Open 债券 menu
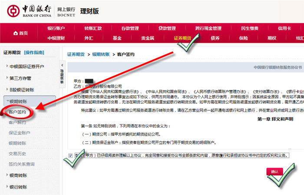 (215, 38)
